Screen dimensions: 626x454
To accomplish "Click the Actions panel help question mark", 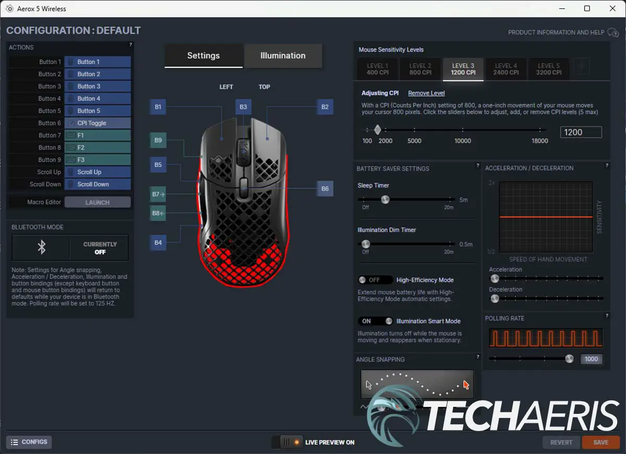I will (x=130, y=45).
